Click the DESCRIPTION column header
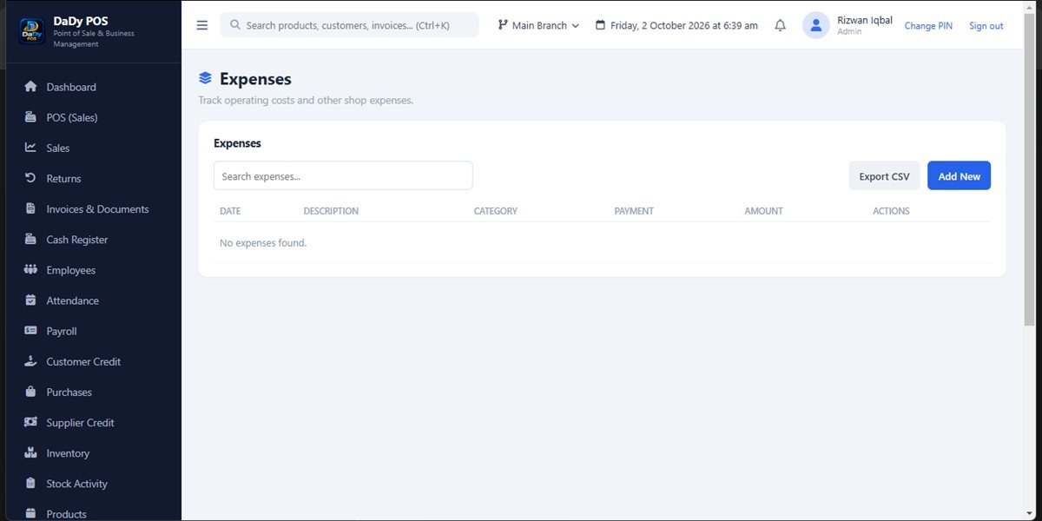Image resolution: width=1042 pixels, height=521 pixels. coord(331,211)
